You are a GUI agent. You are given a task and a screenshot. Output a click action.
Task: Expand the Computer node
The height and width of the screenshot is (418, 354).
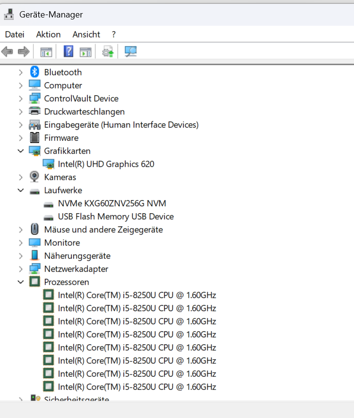coord(21,85)
